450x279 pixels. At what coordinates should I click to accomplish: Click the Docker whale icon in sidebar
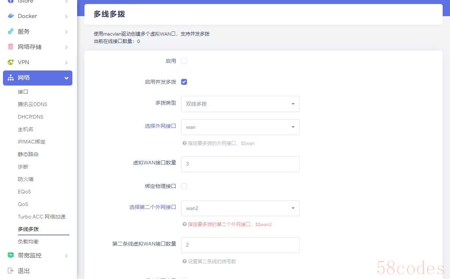[11, 16]
